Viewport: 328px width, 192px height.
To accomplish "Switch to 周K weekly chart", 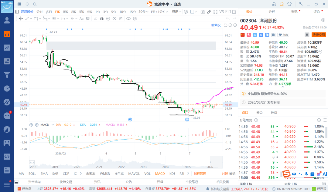I will pyautogui.click(x=66, y=12).
